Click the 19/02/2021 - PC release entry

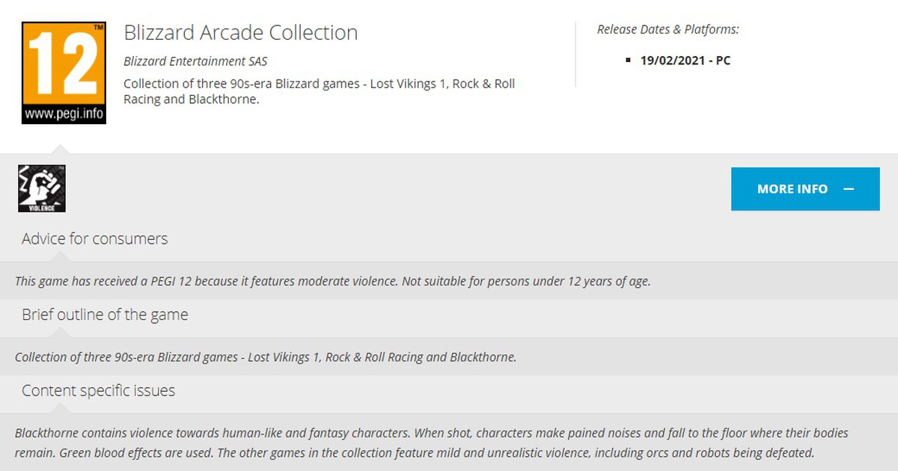point(685,61)
